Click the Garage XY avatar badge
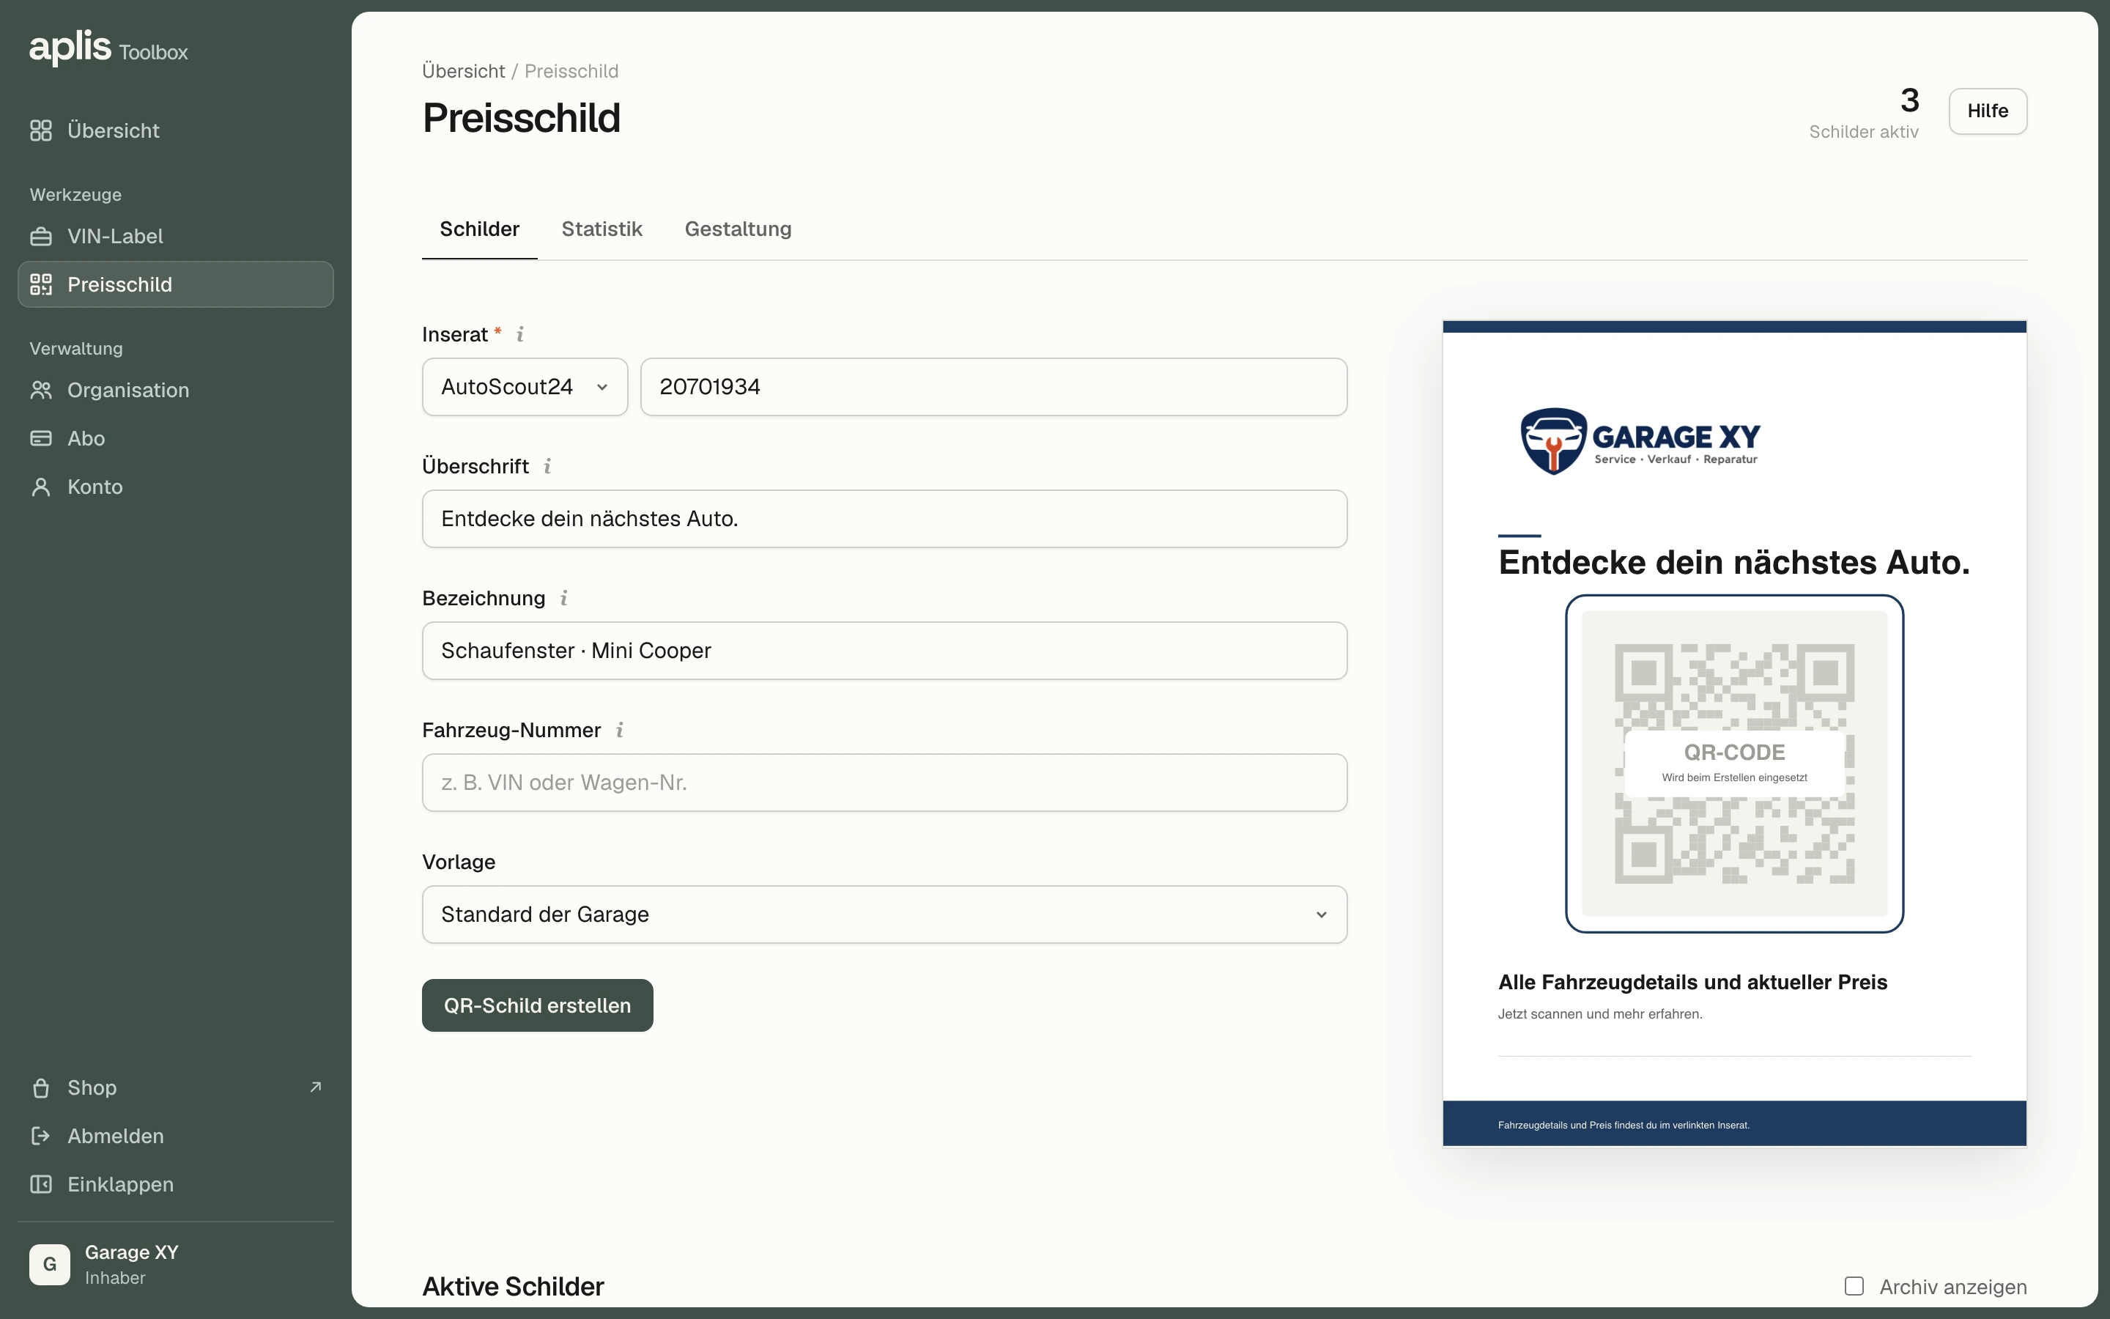 50,1264
